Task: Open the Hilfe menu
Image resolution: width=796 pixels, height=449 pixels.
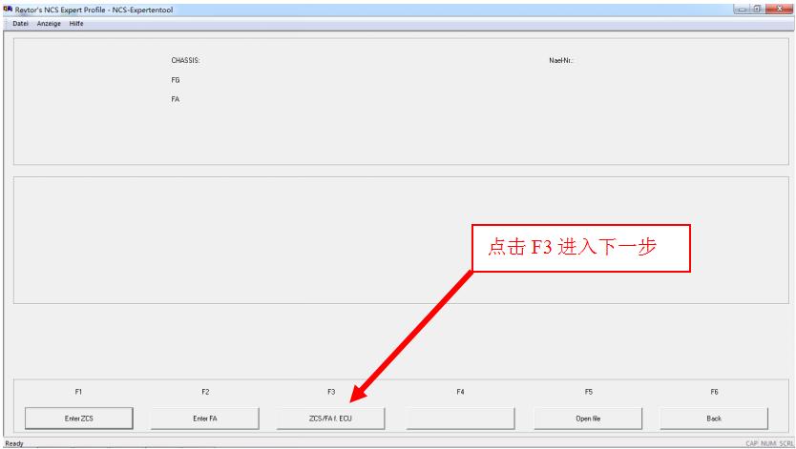Action: (x=75, y=24)
